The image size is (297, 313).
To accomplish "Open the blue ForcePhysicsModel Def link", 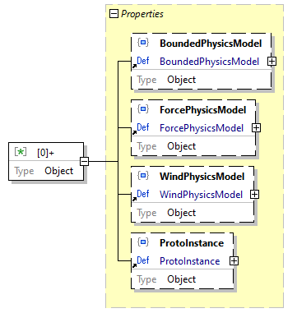I will [202, 128].
